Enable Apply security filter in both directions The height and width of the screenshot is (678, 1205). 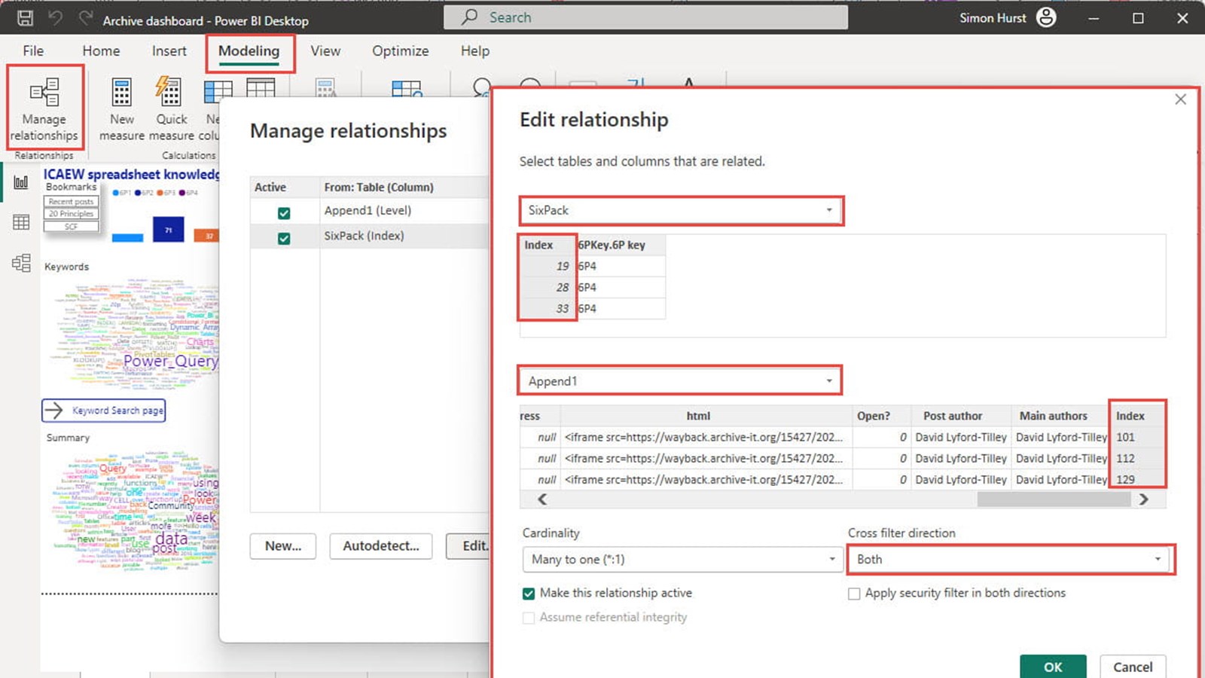pos(854,594)
